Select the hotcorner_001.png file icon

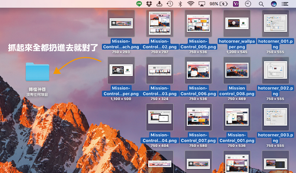[275, 23]
